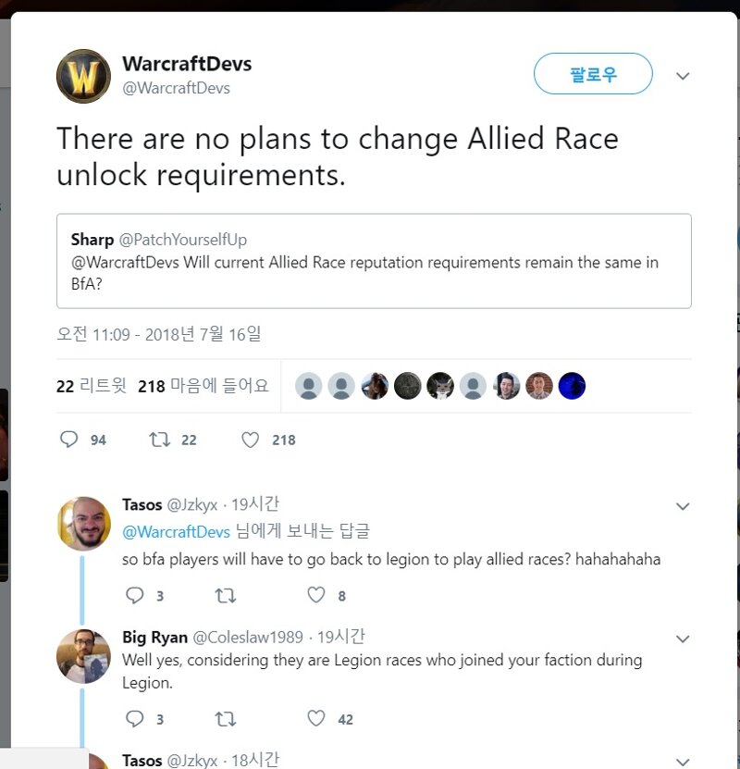Click the reply icon on WarcraftDevs tweet
Viewport: 740px width, 769px height.
coord(69,439)
